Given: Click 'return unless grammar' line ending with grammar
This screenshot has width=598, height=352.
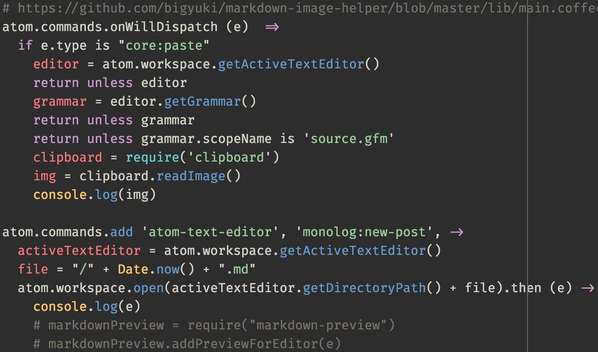Looking at the screenshot, I should coord(114,120).
